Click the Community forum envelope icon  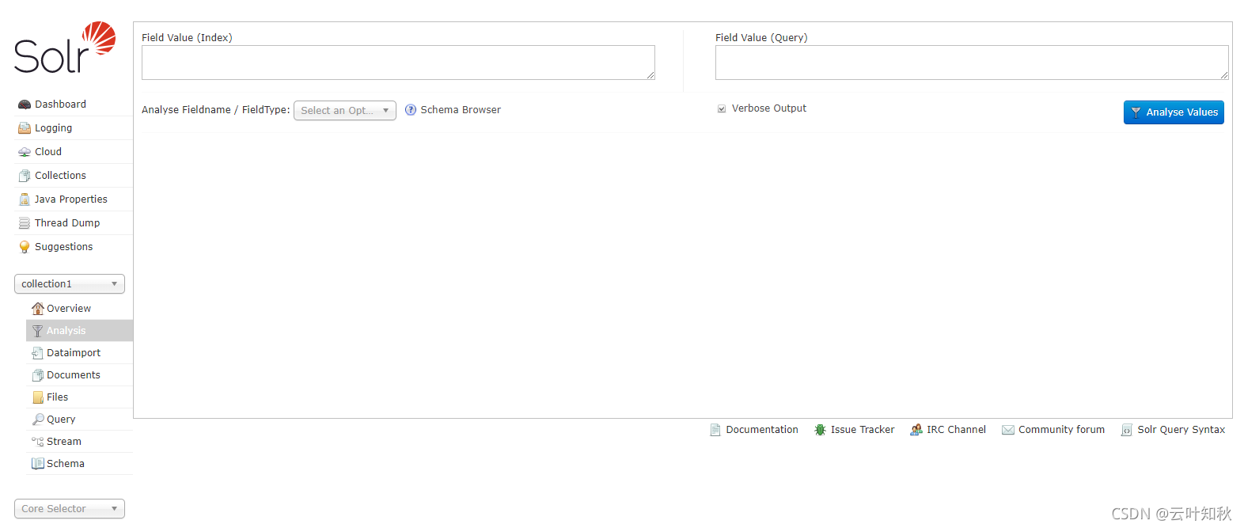1008,430
